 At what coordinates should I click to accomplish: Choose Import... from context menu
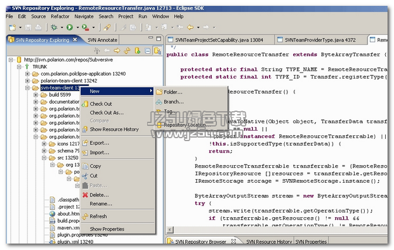[118, 153]
